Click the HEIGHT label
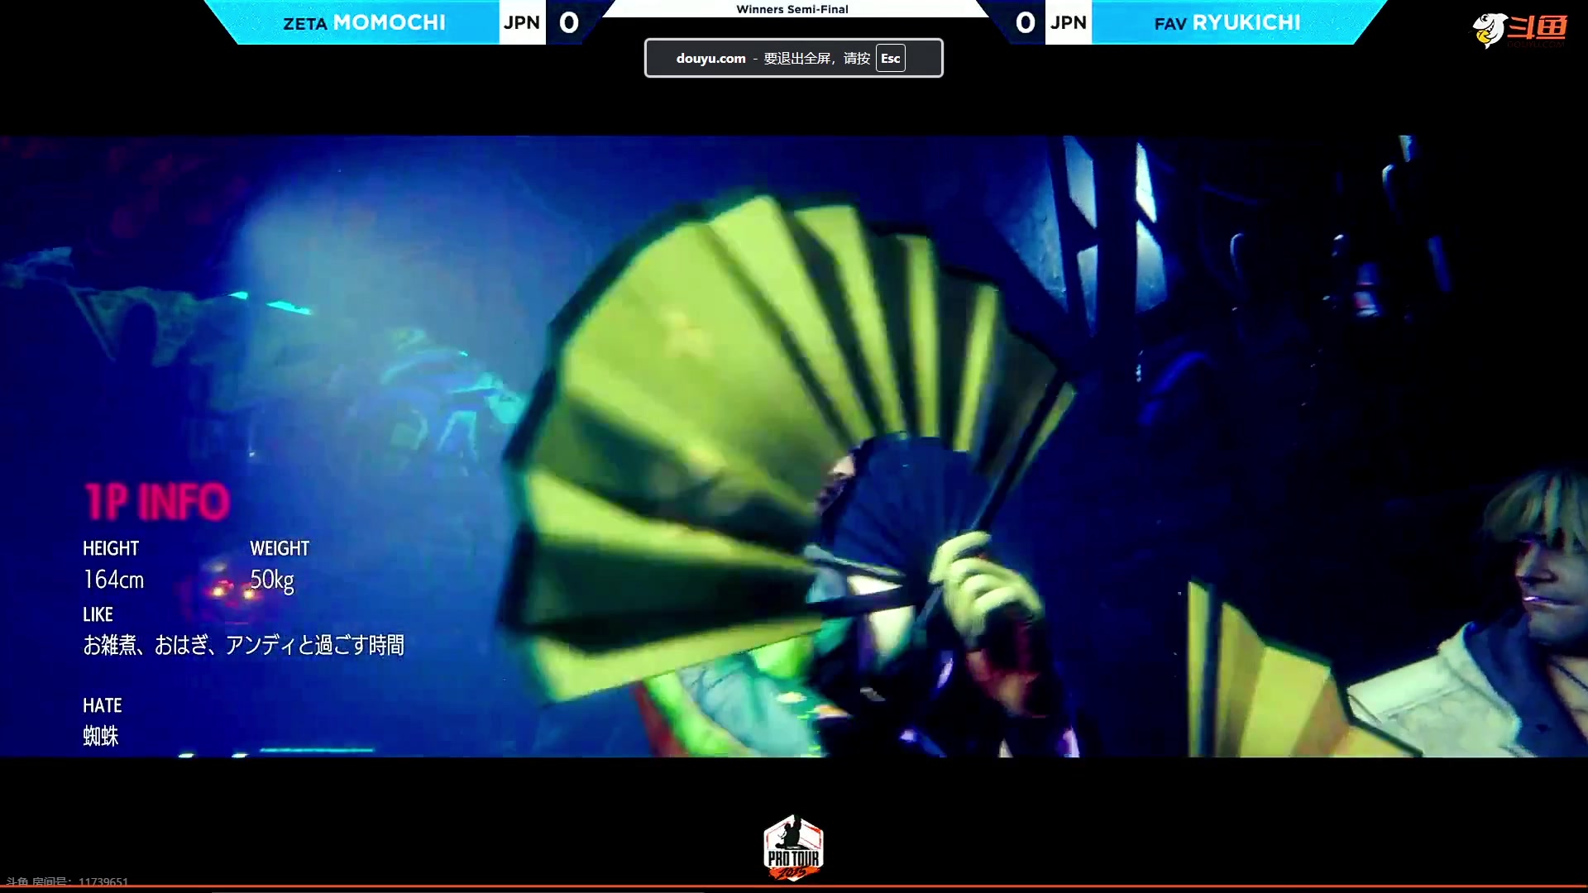 point(111,548)
